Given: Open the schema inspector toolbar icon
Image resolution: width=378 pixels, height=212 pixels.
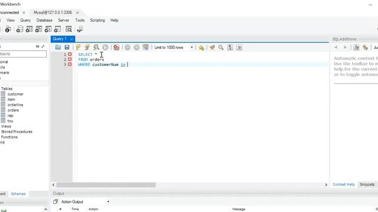Looking at the screenshot, I should coord(8,29).
